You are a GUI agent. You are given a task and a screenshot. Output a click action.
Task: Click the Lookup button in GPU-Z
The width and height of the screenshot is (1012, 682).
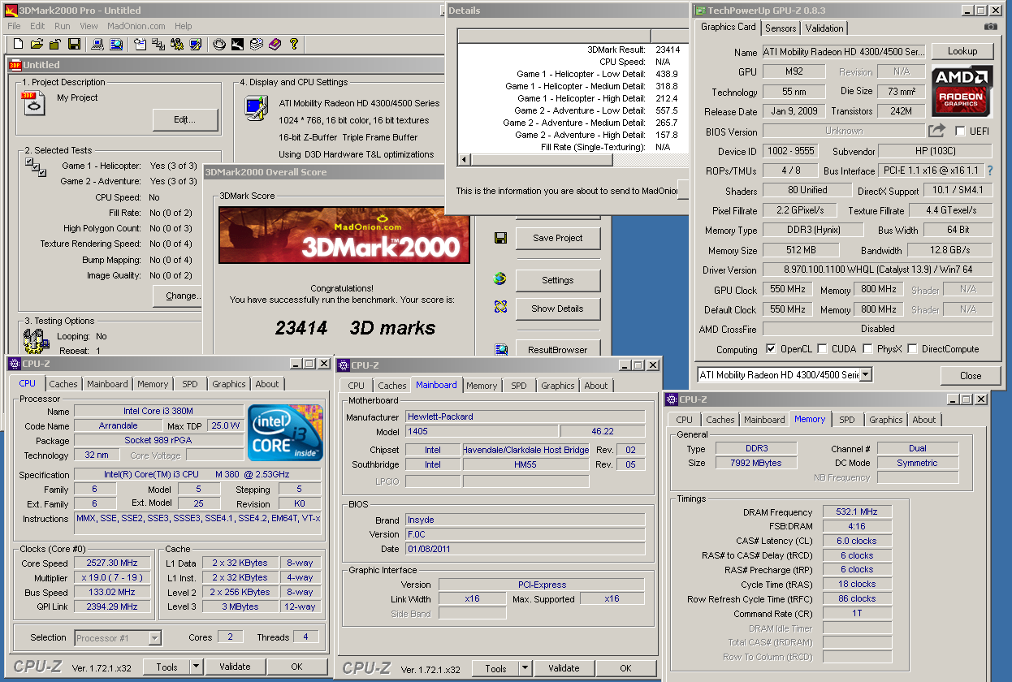[962, 51]
